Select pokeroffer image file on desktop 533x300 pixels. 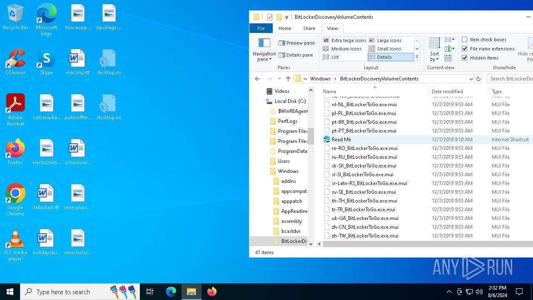pos(77,107)
